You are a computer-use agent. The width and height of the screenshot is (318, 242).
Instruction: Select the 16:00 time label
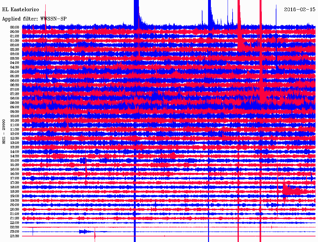point(15,169)
